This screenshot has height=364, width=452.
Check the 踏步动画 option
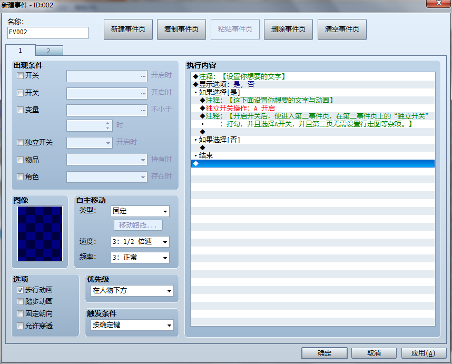[20, 301]
